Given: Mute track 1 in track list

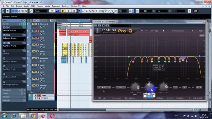Looking at the screenshot, I should tap(34, 24).
